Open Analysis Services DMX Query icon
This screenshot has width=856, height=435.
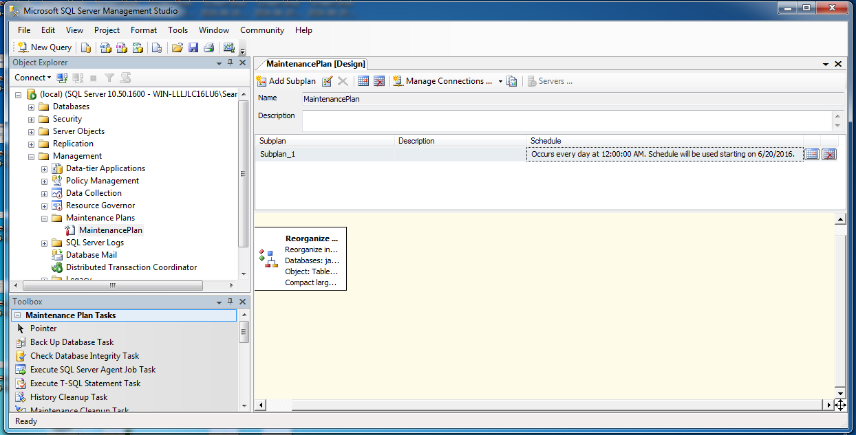point(122,47)
